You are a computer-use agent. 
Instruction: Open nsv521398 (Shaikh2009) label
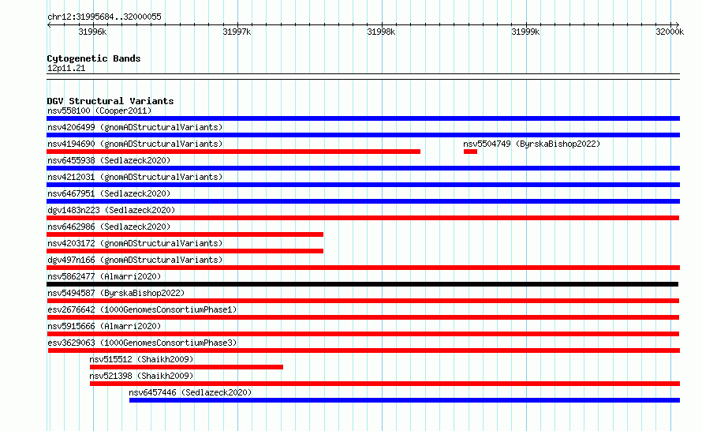141,376
